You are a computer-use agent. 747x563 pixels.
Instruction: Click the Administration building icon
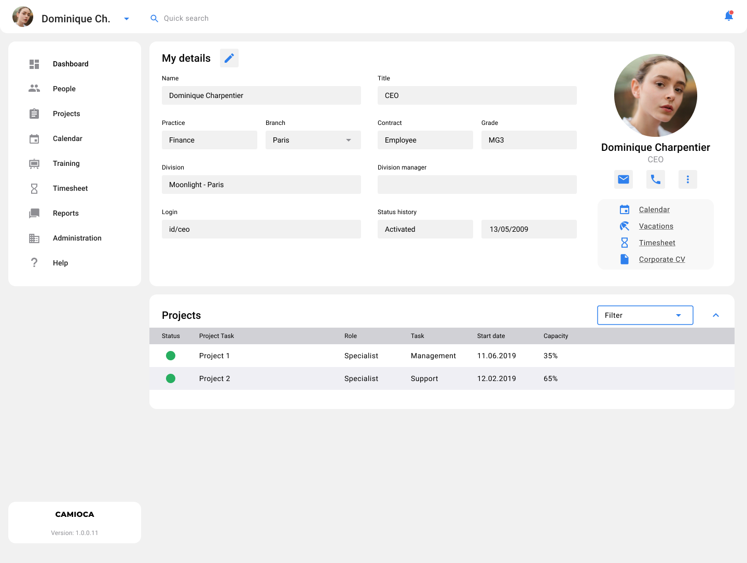tap(34, 238)
